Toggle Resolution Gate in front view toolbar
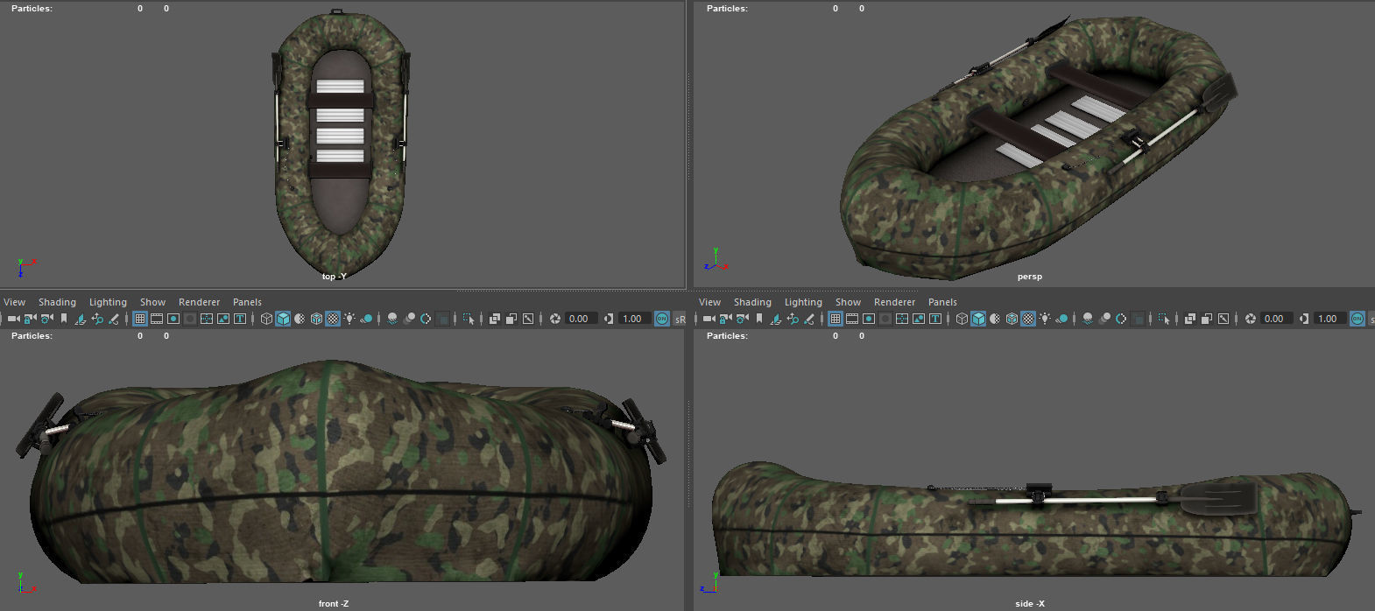1375x611 pixels. 173,319
